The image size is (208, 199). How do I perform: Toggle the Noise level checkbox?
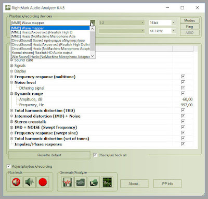183,82
